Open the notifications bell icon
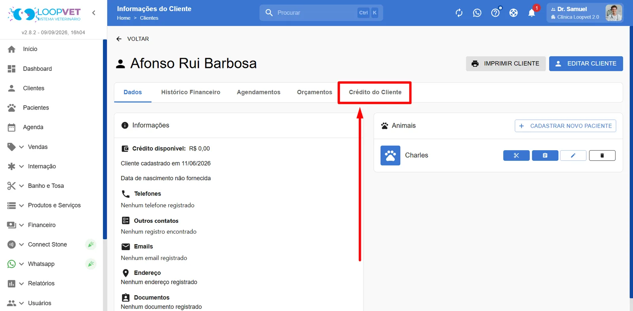 coord(532,13)
